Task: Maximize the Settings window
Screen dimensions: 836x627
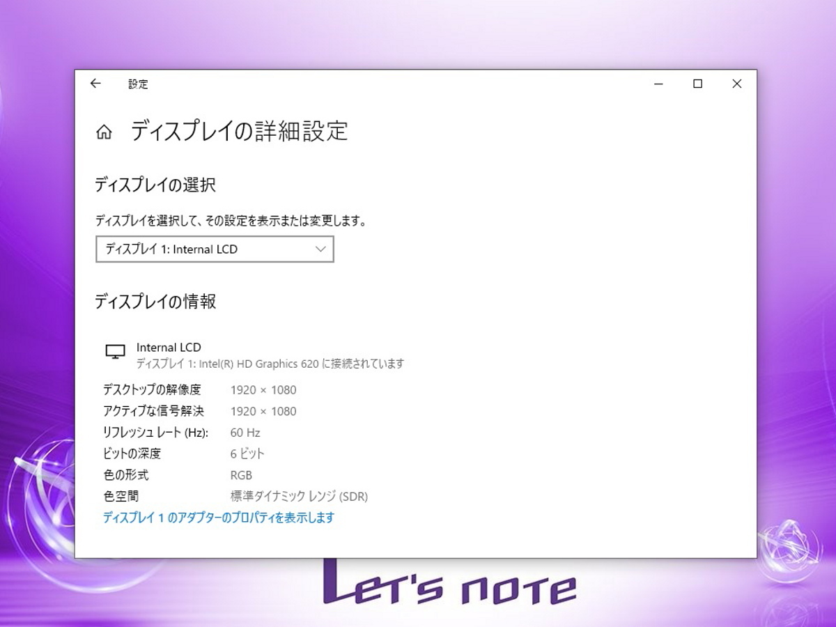Action: click(x=697, y=84)
